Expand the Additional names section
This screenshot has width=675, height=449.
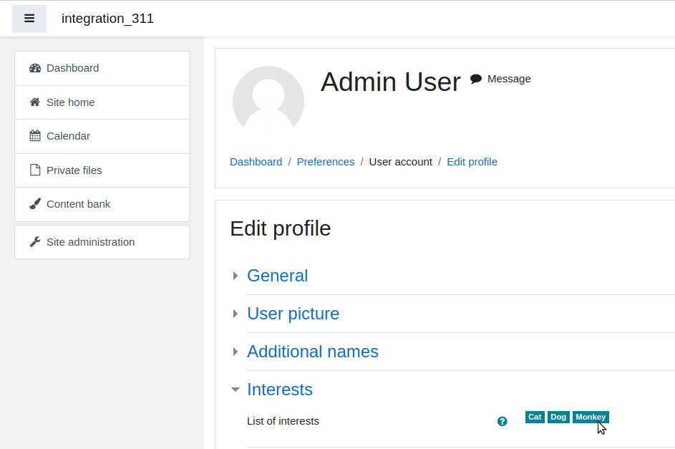click(313, 352)
